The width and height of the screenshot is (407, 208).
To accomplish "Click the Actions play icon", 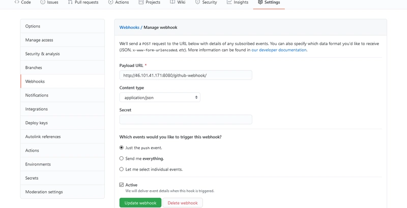I will click(x=110, y=2).
